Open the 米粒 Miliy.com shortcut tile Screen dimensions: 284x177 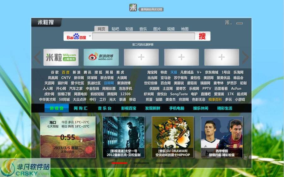click(x=61, y=57)
